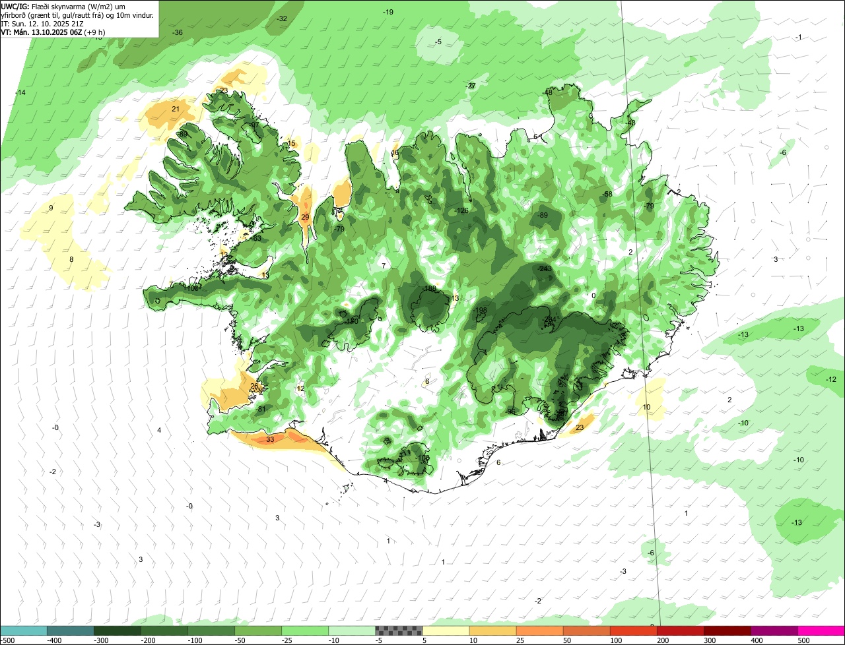Click the '-126' flux value in north Iceland

pos(462,210)
